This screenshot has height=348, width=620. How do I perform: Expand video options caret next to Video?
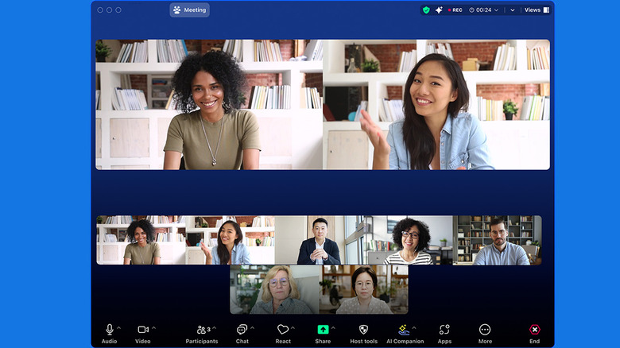point(154,328)
